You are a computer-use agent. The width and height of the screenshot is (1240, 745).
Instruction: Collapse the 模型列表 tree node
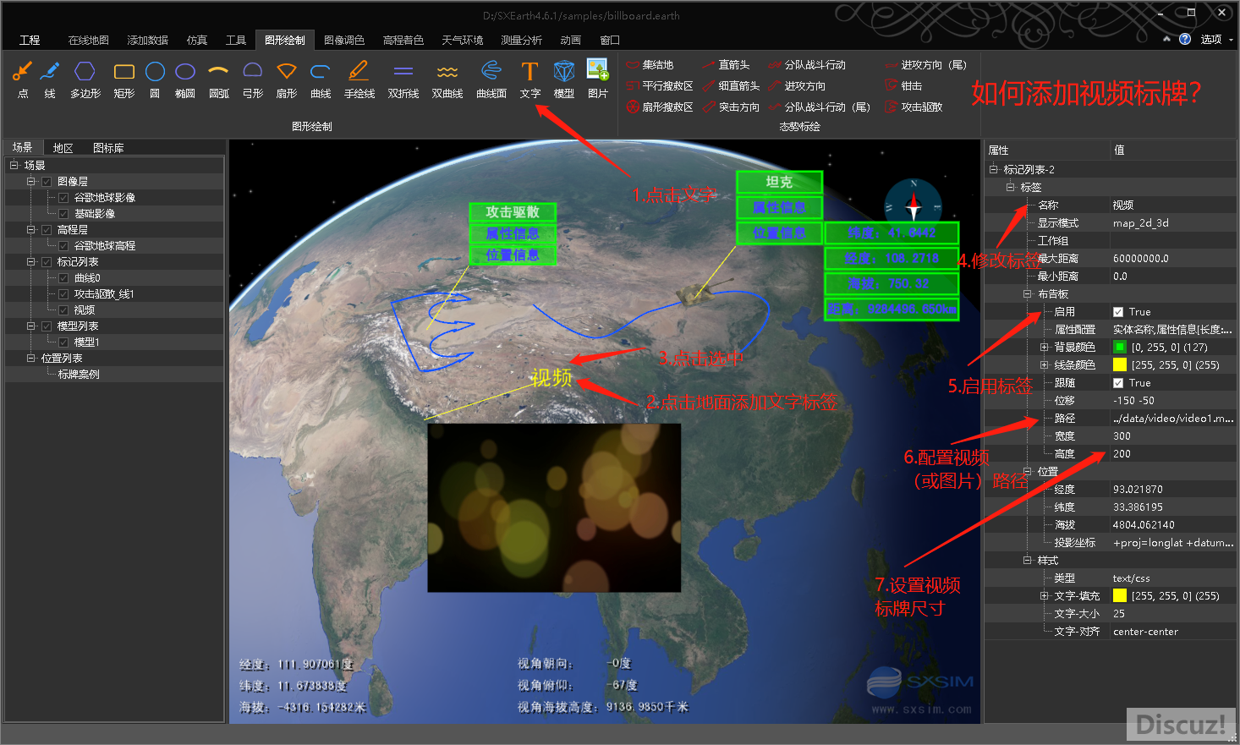coord(30,326)
